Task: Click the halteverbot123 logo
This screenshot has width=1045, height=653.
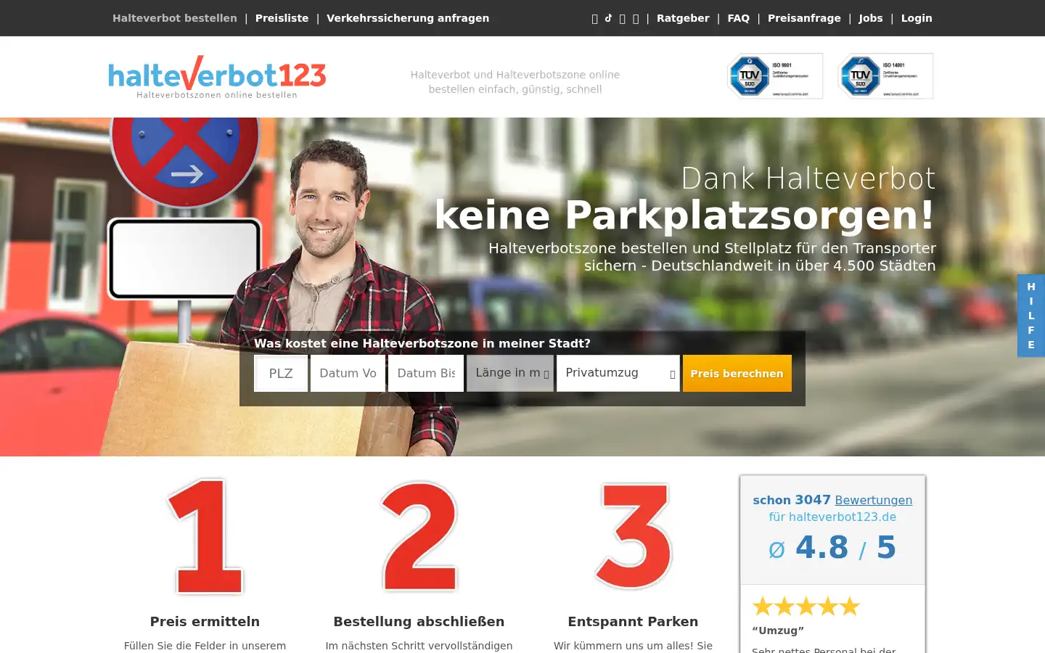Action: 217,77
